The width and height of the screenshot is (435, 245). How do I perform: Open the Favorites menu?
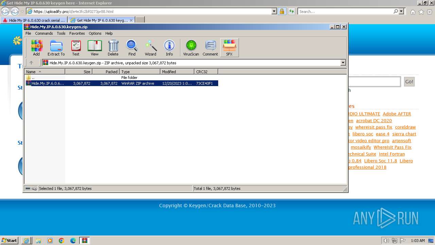click(x=77, y=33)
